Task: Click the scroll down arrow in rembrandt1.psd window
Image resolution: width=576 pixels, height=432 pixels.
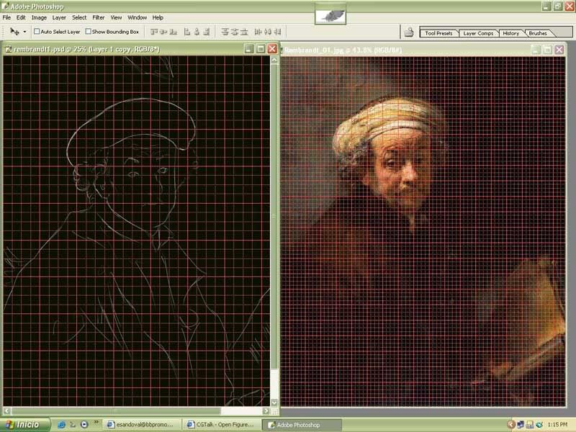Action: click(x=274, y=401)
